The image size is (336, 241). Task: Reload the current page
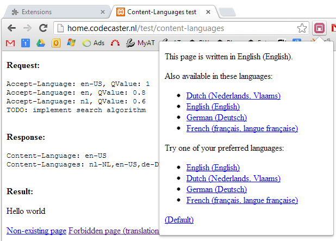(43, 28)
